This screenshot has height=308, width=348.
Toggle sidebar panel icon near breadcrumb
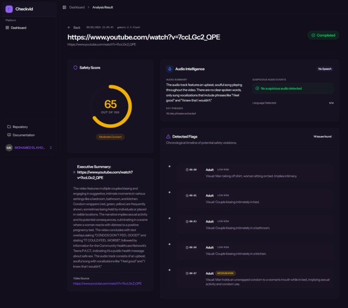pos(64,8)
